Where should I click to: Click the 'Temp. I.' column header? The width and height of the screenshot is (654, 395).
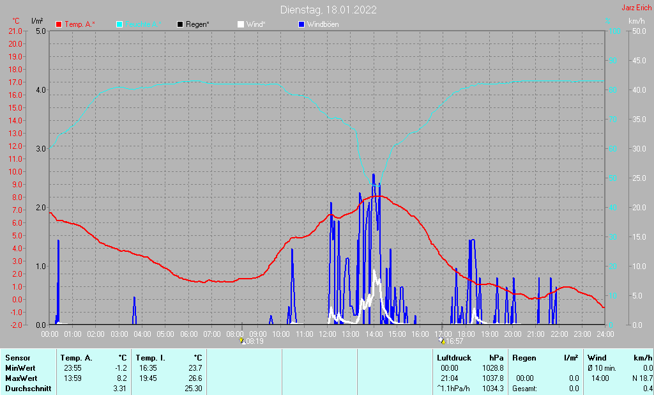pos(151,358)
